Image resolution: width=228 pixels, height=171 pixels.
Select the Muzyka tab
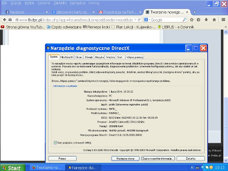pos(99,57)
